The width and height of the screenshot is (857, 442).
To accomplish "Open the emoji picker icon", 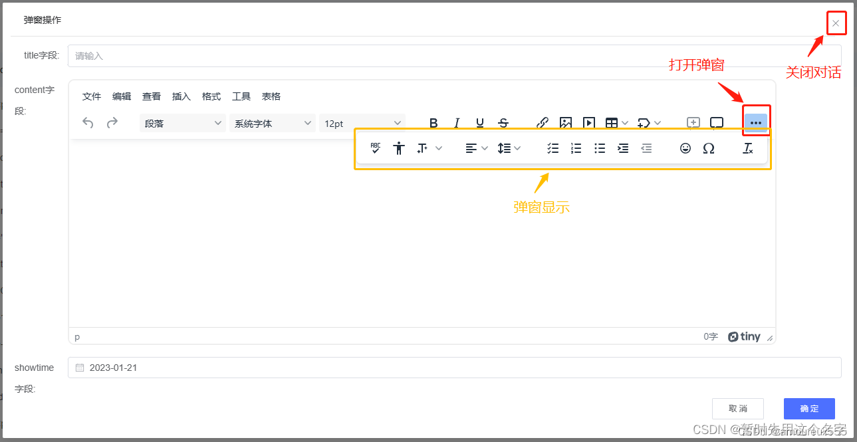I will 685,148.
